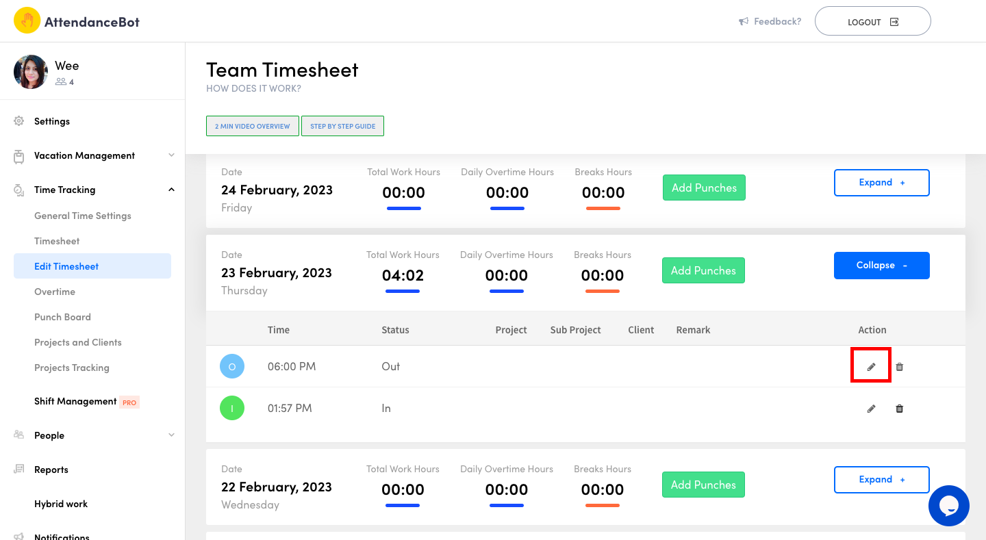Viewport: 986px width, 540px height.
Task: Open the live chat bubble
Action: coord(949,506)
